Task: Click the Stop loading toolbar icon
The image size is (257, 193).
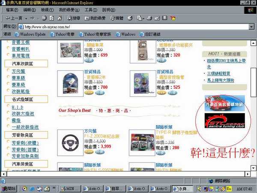Action: [44, 18]
